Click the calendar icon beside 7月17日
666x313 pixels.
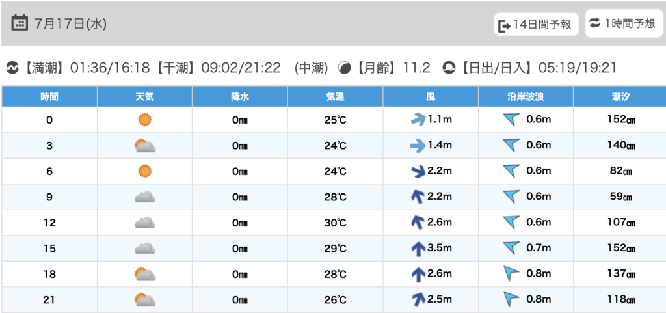pos(20,23)
